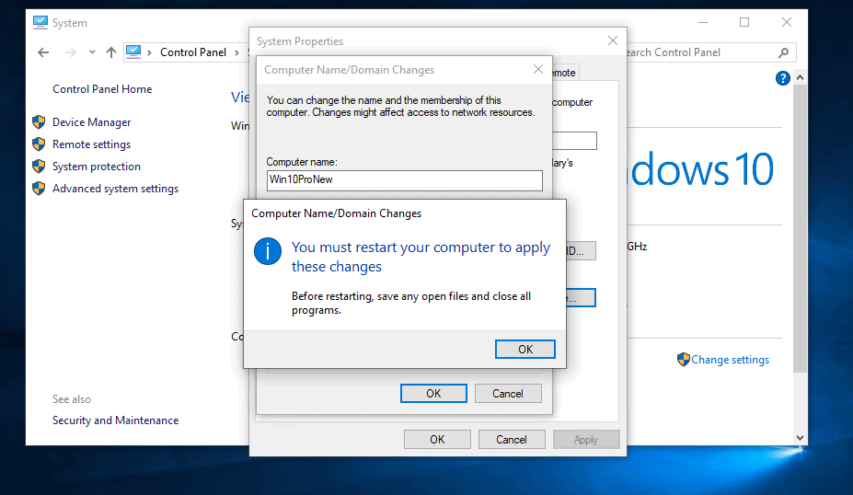The width and height of the screenshot is (853, 495).
Task: Click the Remote settings shield icon
Action: pyautogui.click(x=39, y=144)
